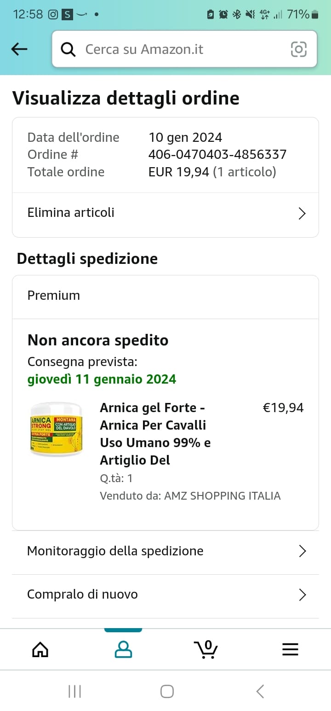Select Monitoraggio della spedizione option
The height and width of the screenshot is (711, 331).
(165, 552)
